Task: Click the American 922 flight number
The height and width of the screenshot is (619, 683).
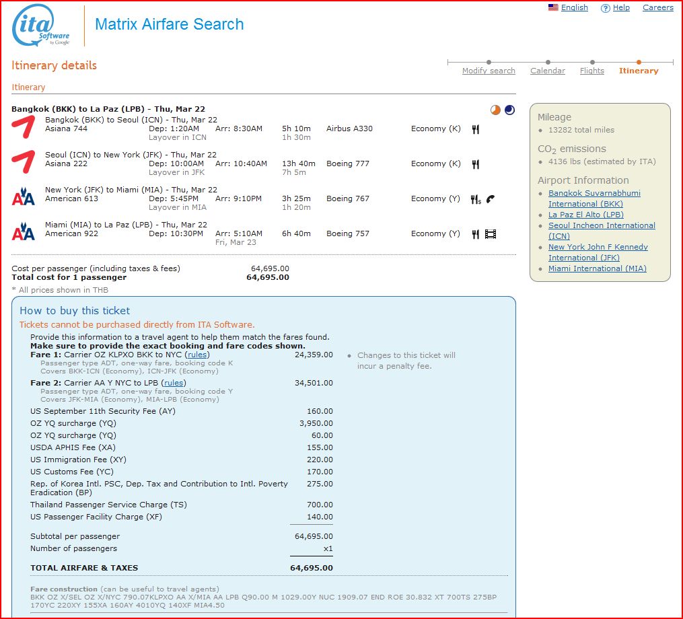Action: click(x=71, y=233)
